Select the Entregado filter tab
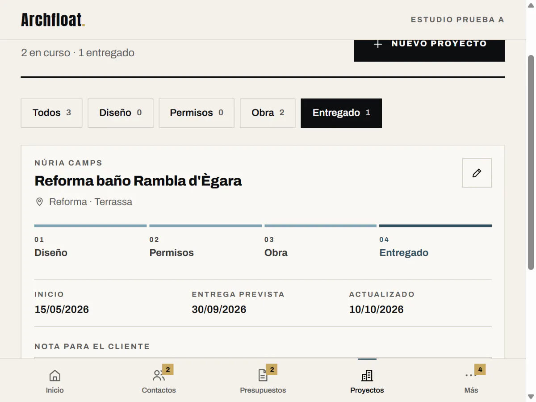 point(341,113)
